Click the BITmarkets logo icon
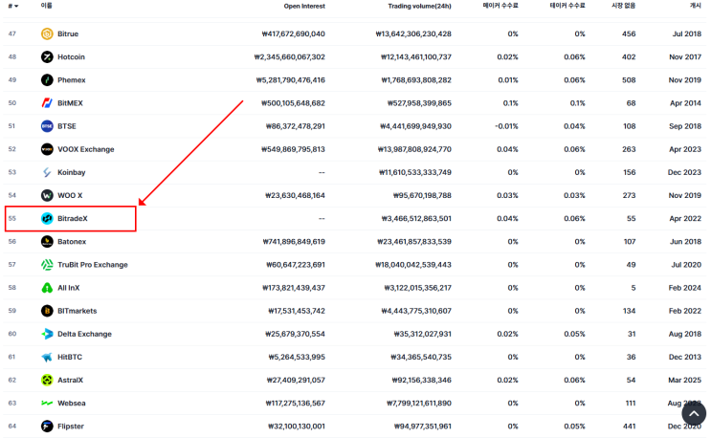711x438 pixels. click(47, 311)
